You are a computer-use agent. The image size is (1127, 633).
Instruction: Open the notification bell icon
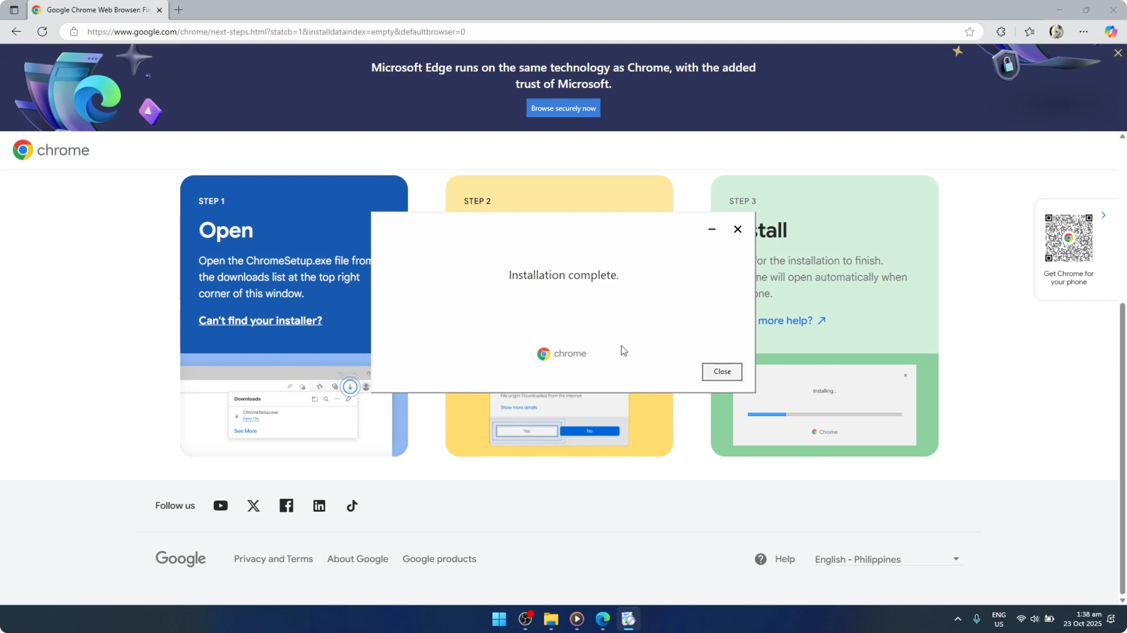tap(1111, 619)
